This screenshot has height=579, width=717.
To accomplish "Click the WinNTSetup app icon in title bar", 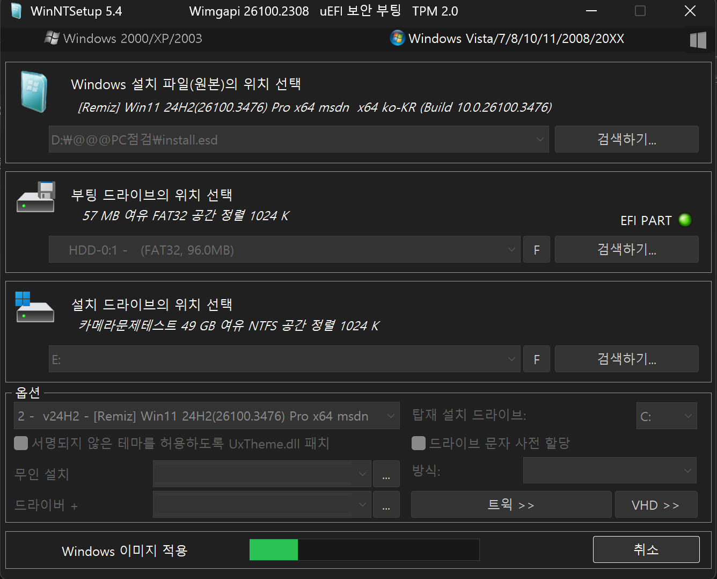I will 16,11.
